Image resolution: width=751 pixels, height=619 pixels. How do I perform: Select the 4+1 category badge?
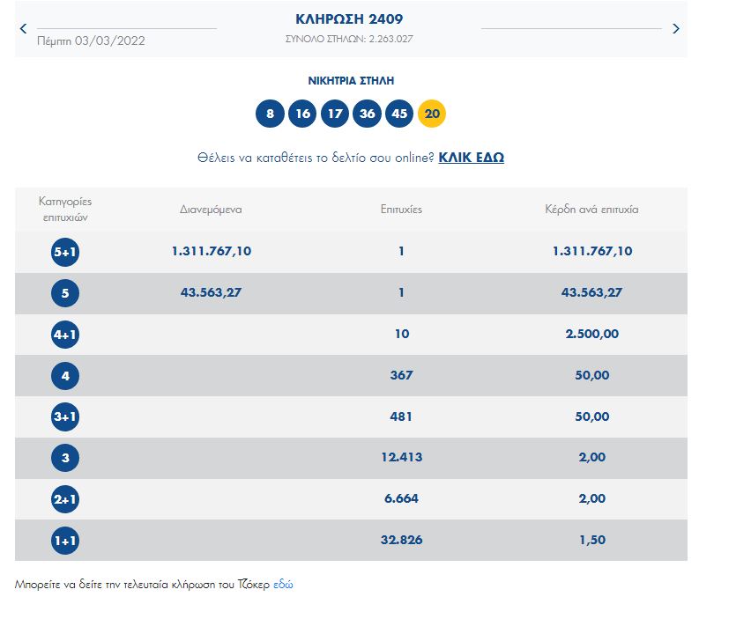(x=65, y=335)
